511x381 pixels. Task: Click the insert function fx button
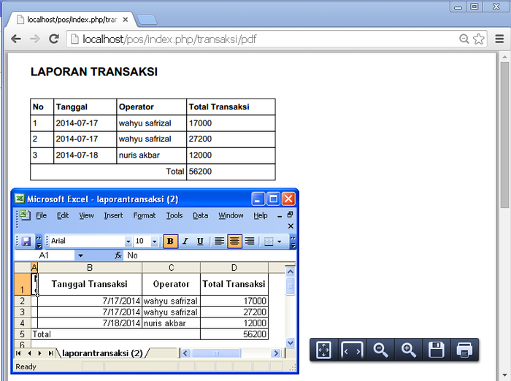118,255
